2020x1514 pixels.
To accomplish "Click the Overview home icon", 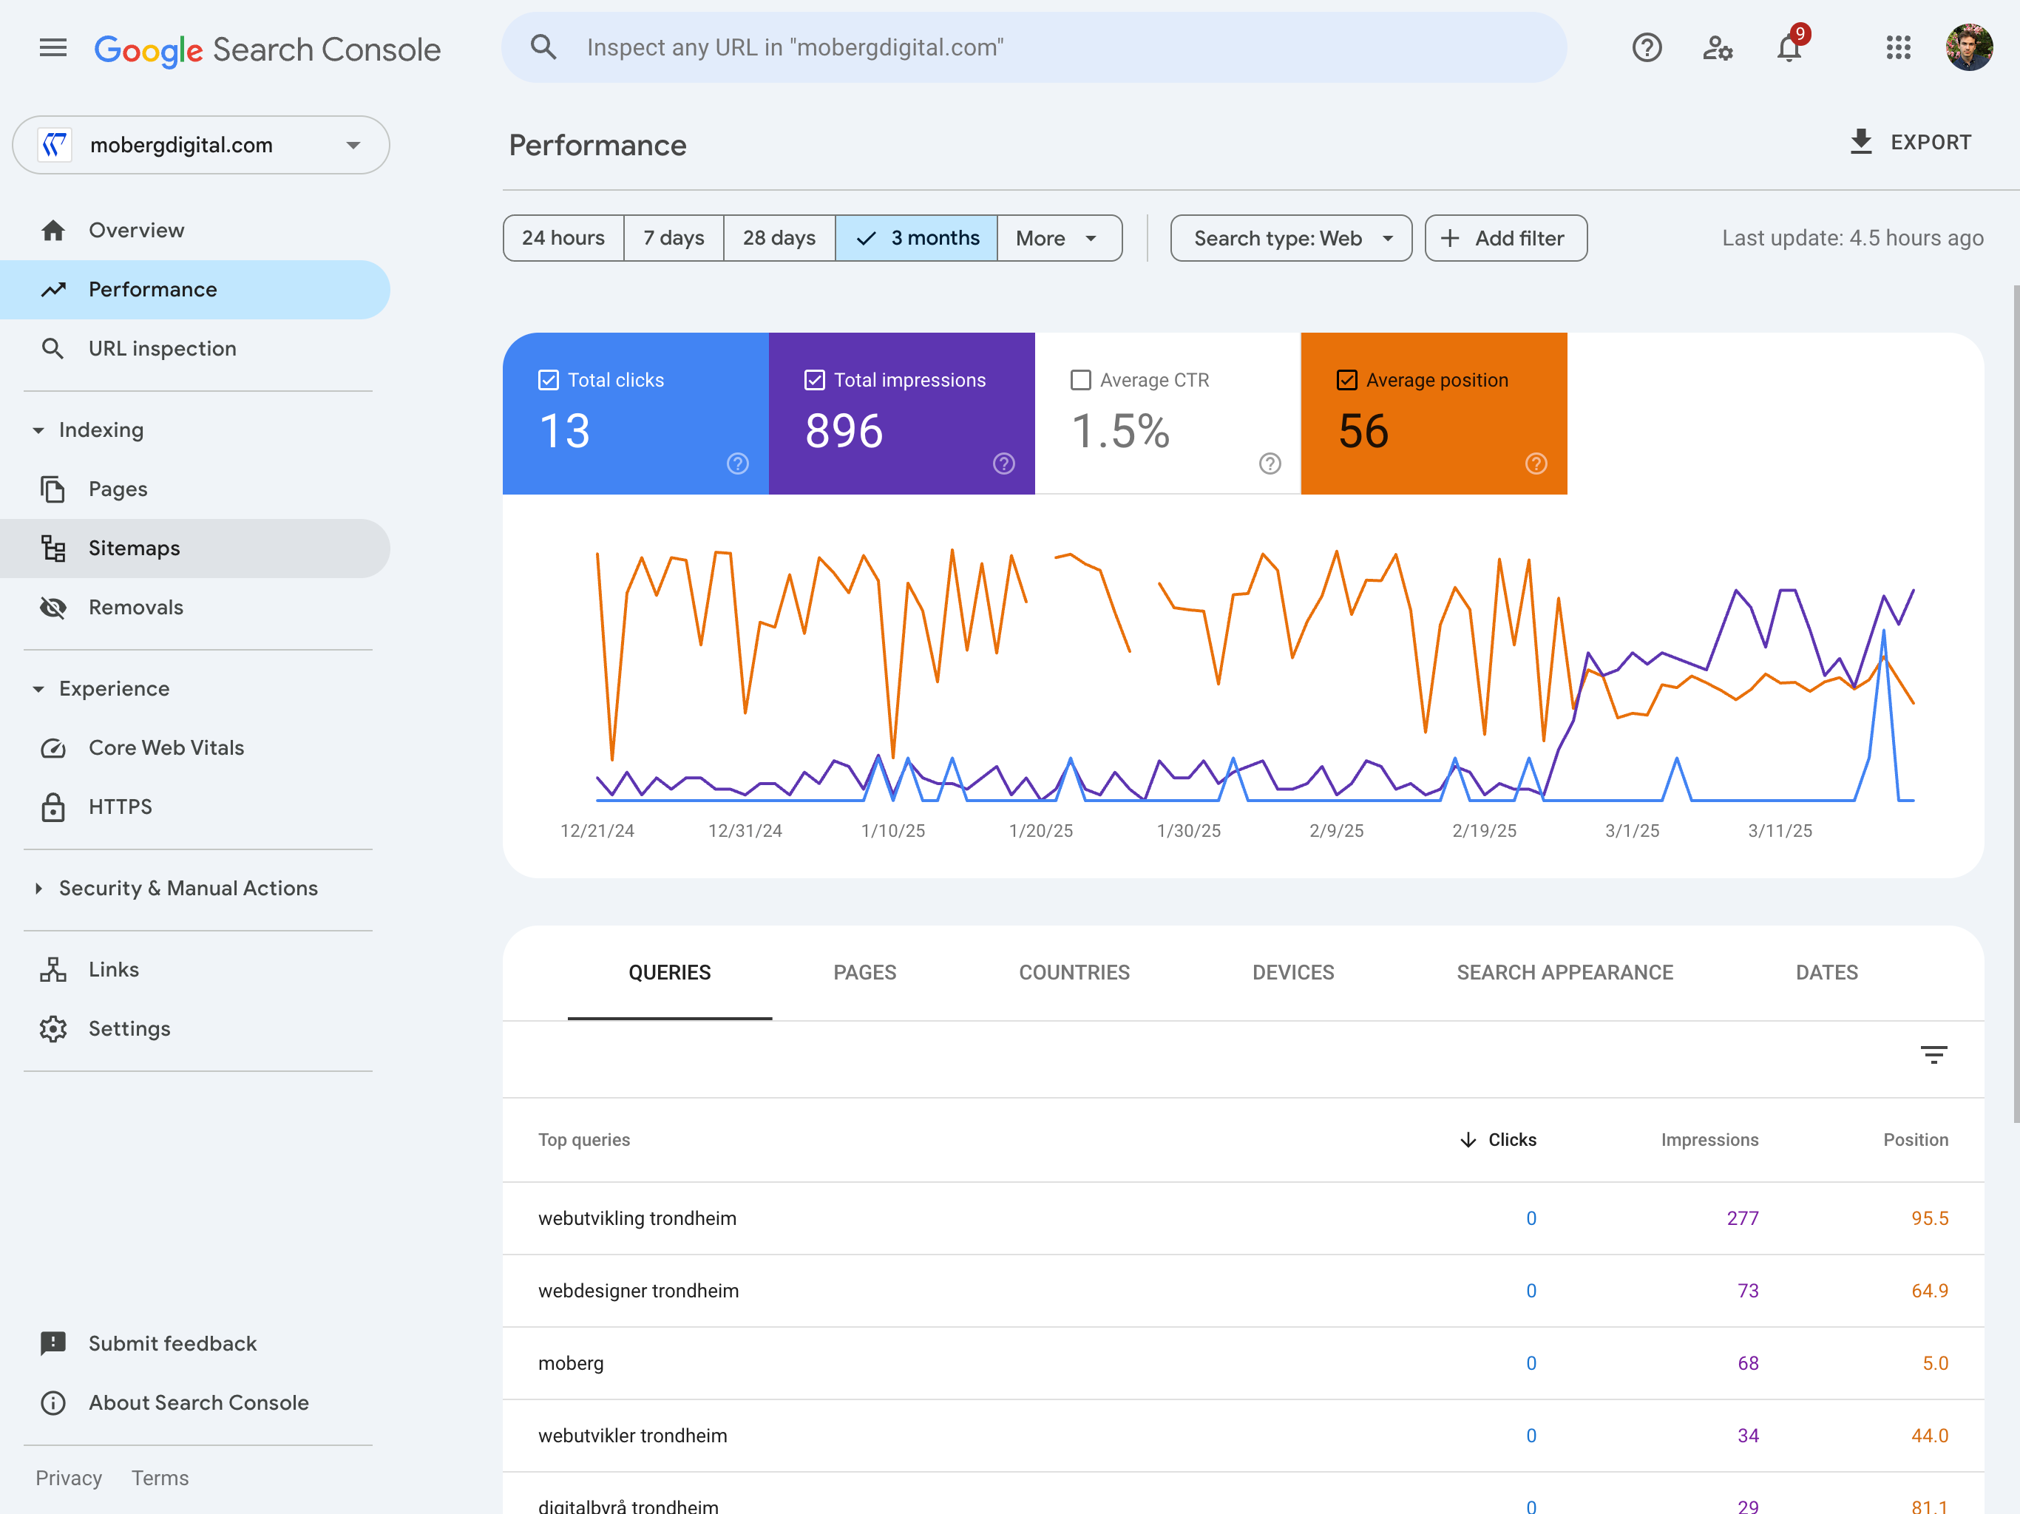I will [53, 230].
